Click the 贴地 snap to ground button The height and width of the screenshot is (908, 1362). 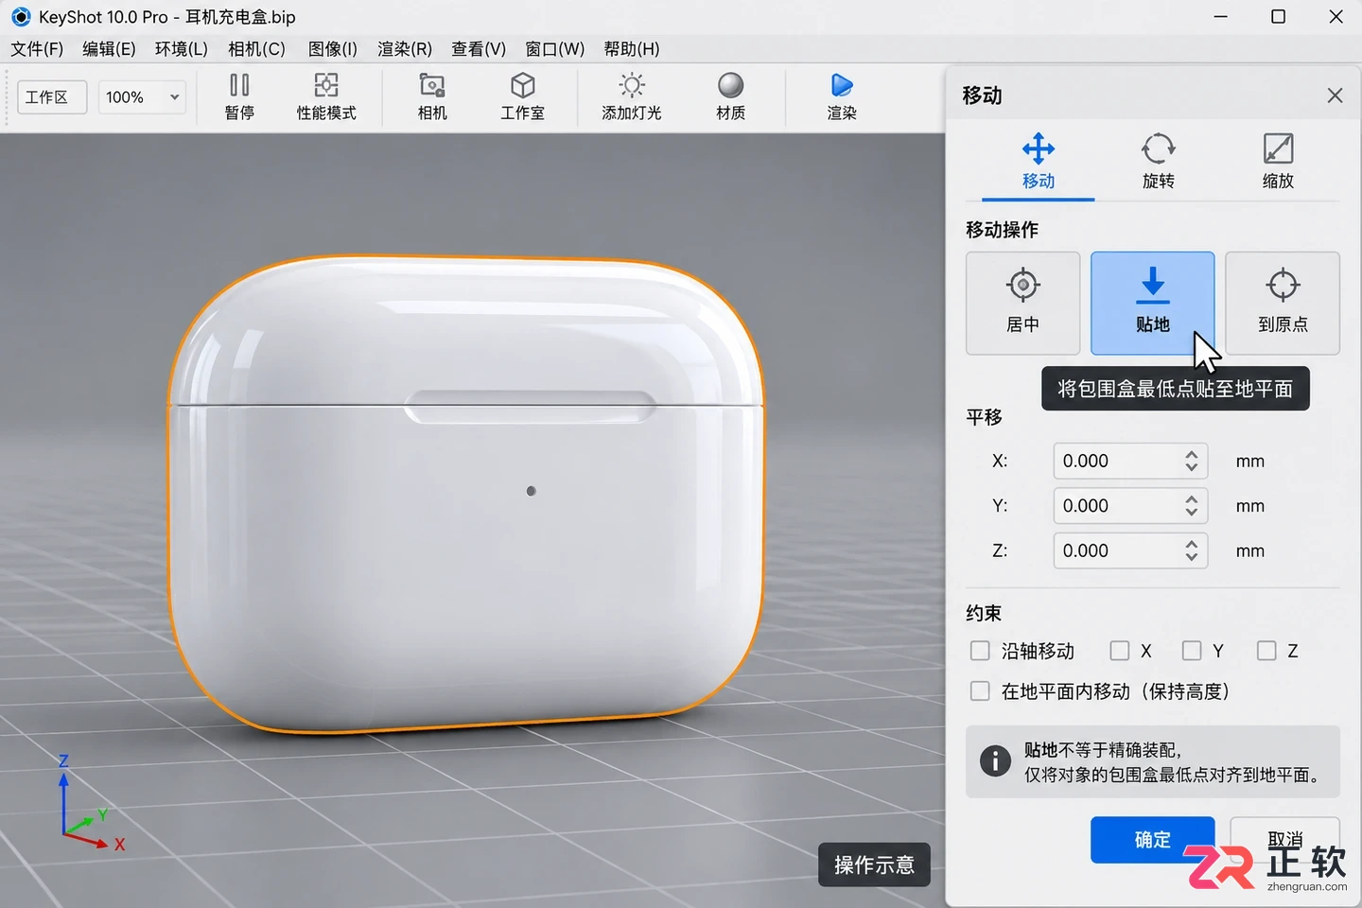[x=1152, y=304]
